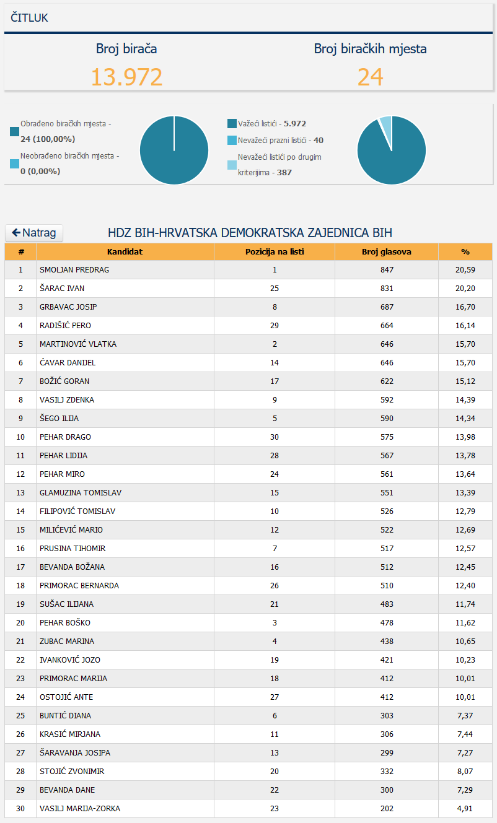Click the Nevažeći listići po drugim kriterijima swatch
Image resolution: width=497 pixels, height=823 pixels.
tap(232, 165)
